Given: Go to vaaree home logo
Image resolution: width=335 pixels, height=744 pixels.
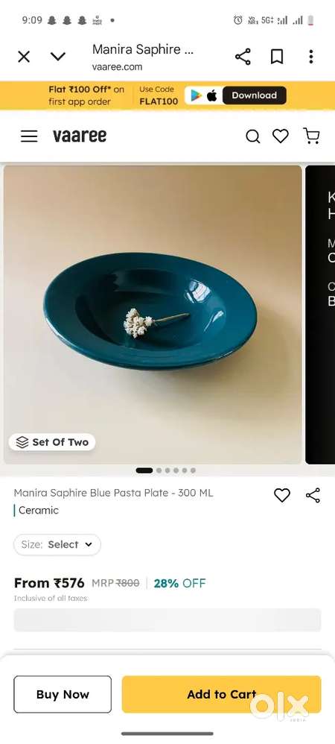Looking at the screenshot, I should [80, 136].
